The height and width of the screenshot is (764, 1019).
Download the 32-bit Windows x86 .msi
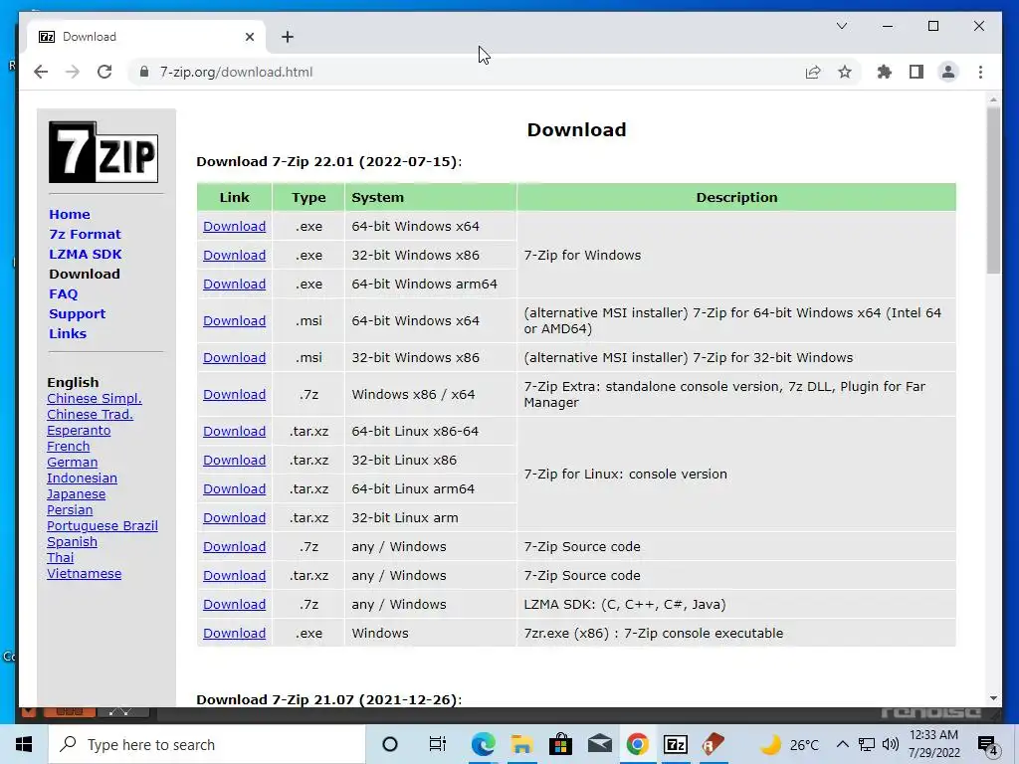[234, 357]
